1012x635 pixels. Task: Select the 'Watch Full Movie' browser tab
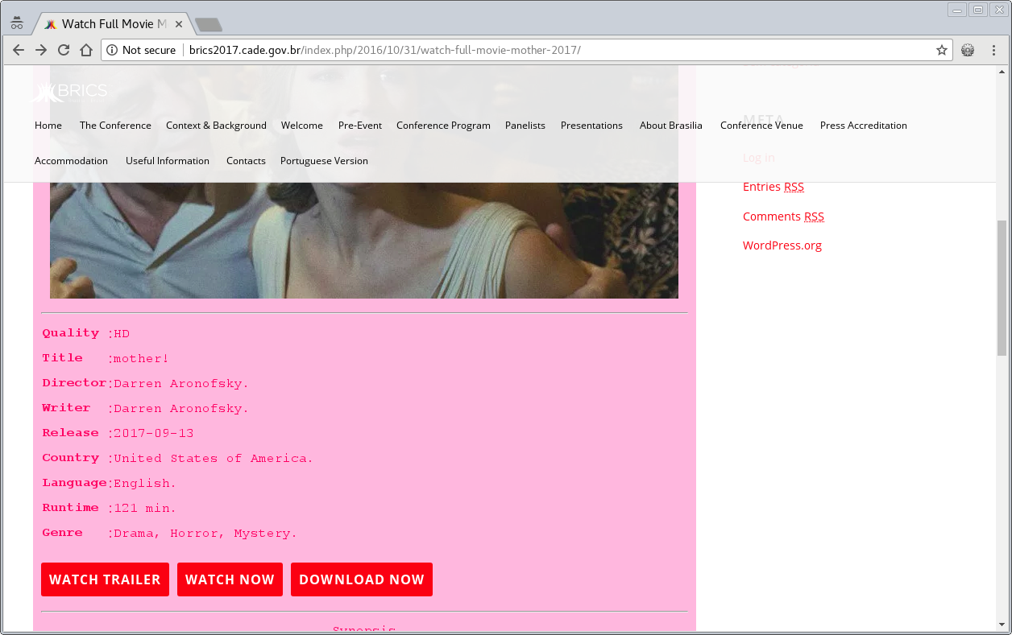tap(114, 24)
